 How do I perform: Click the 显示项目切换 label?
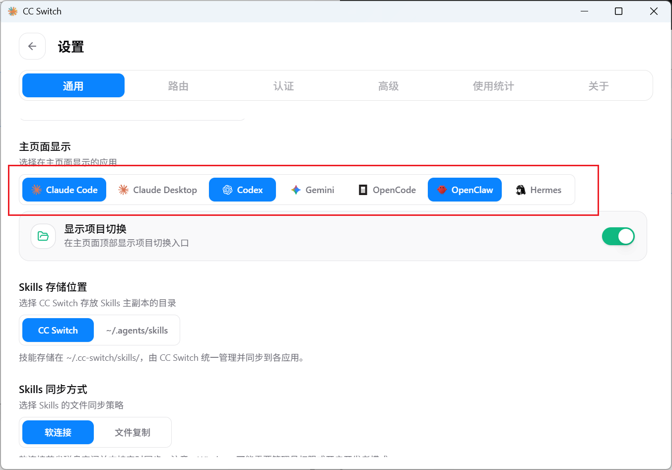click(95, 229)
